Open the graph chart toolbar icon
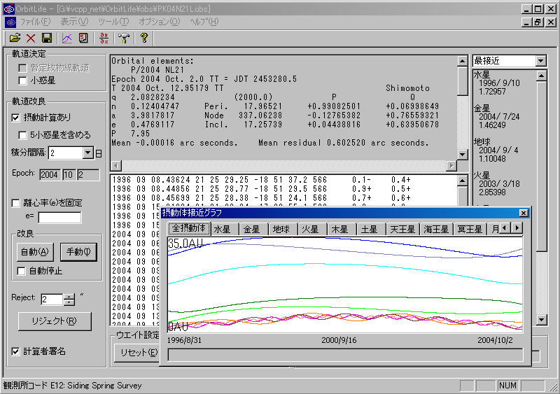The width and height of the screenshot is (560, 394). (68, 38)
